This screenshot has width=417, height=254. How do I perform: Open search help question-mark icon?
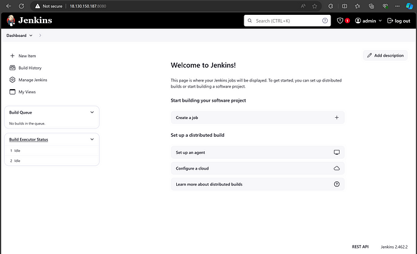(x=325, y=21)
